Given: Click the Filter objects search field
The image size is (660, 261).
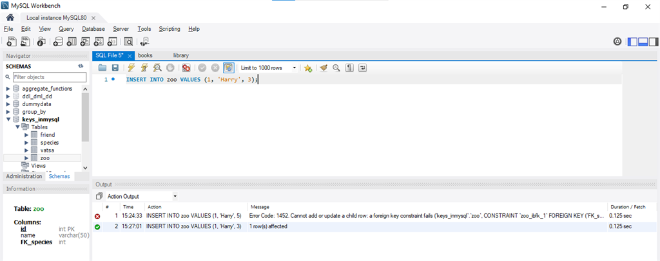Looking at the screenshot, I should click(49, 77).
